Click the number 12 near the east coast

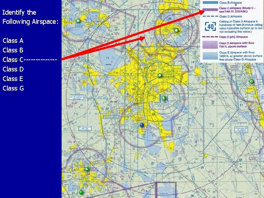[x=241, y=105]
